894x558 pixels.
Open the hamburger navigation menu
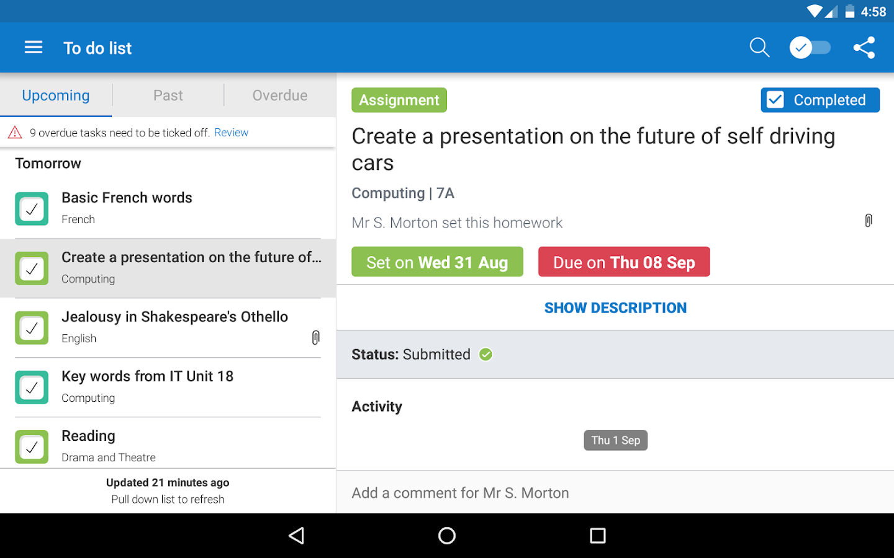coord(34,48)
